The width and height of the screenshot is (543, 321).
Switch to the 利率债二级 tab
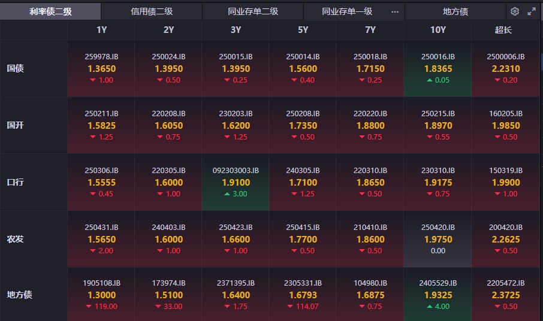[50, 11]
